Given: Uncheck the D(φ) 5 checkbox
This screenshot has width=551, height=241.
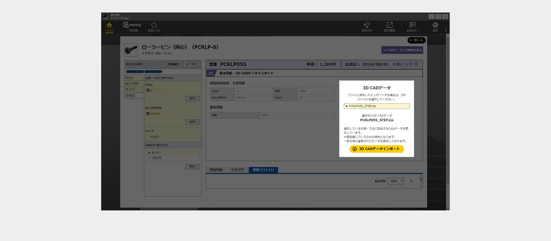Looking at the screenshot, I should pos(148,90).
